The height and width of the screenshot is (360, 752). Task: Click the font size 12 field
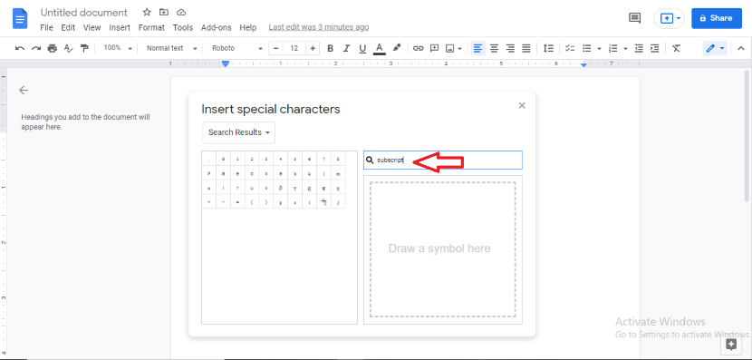point(294,48)
